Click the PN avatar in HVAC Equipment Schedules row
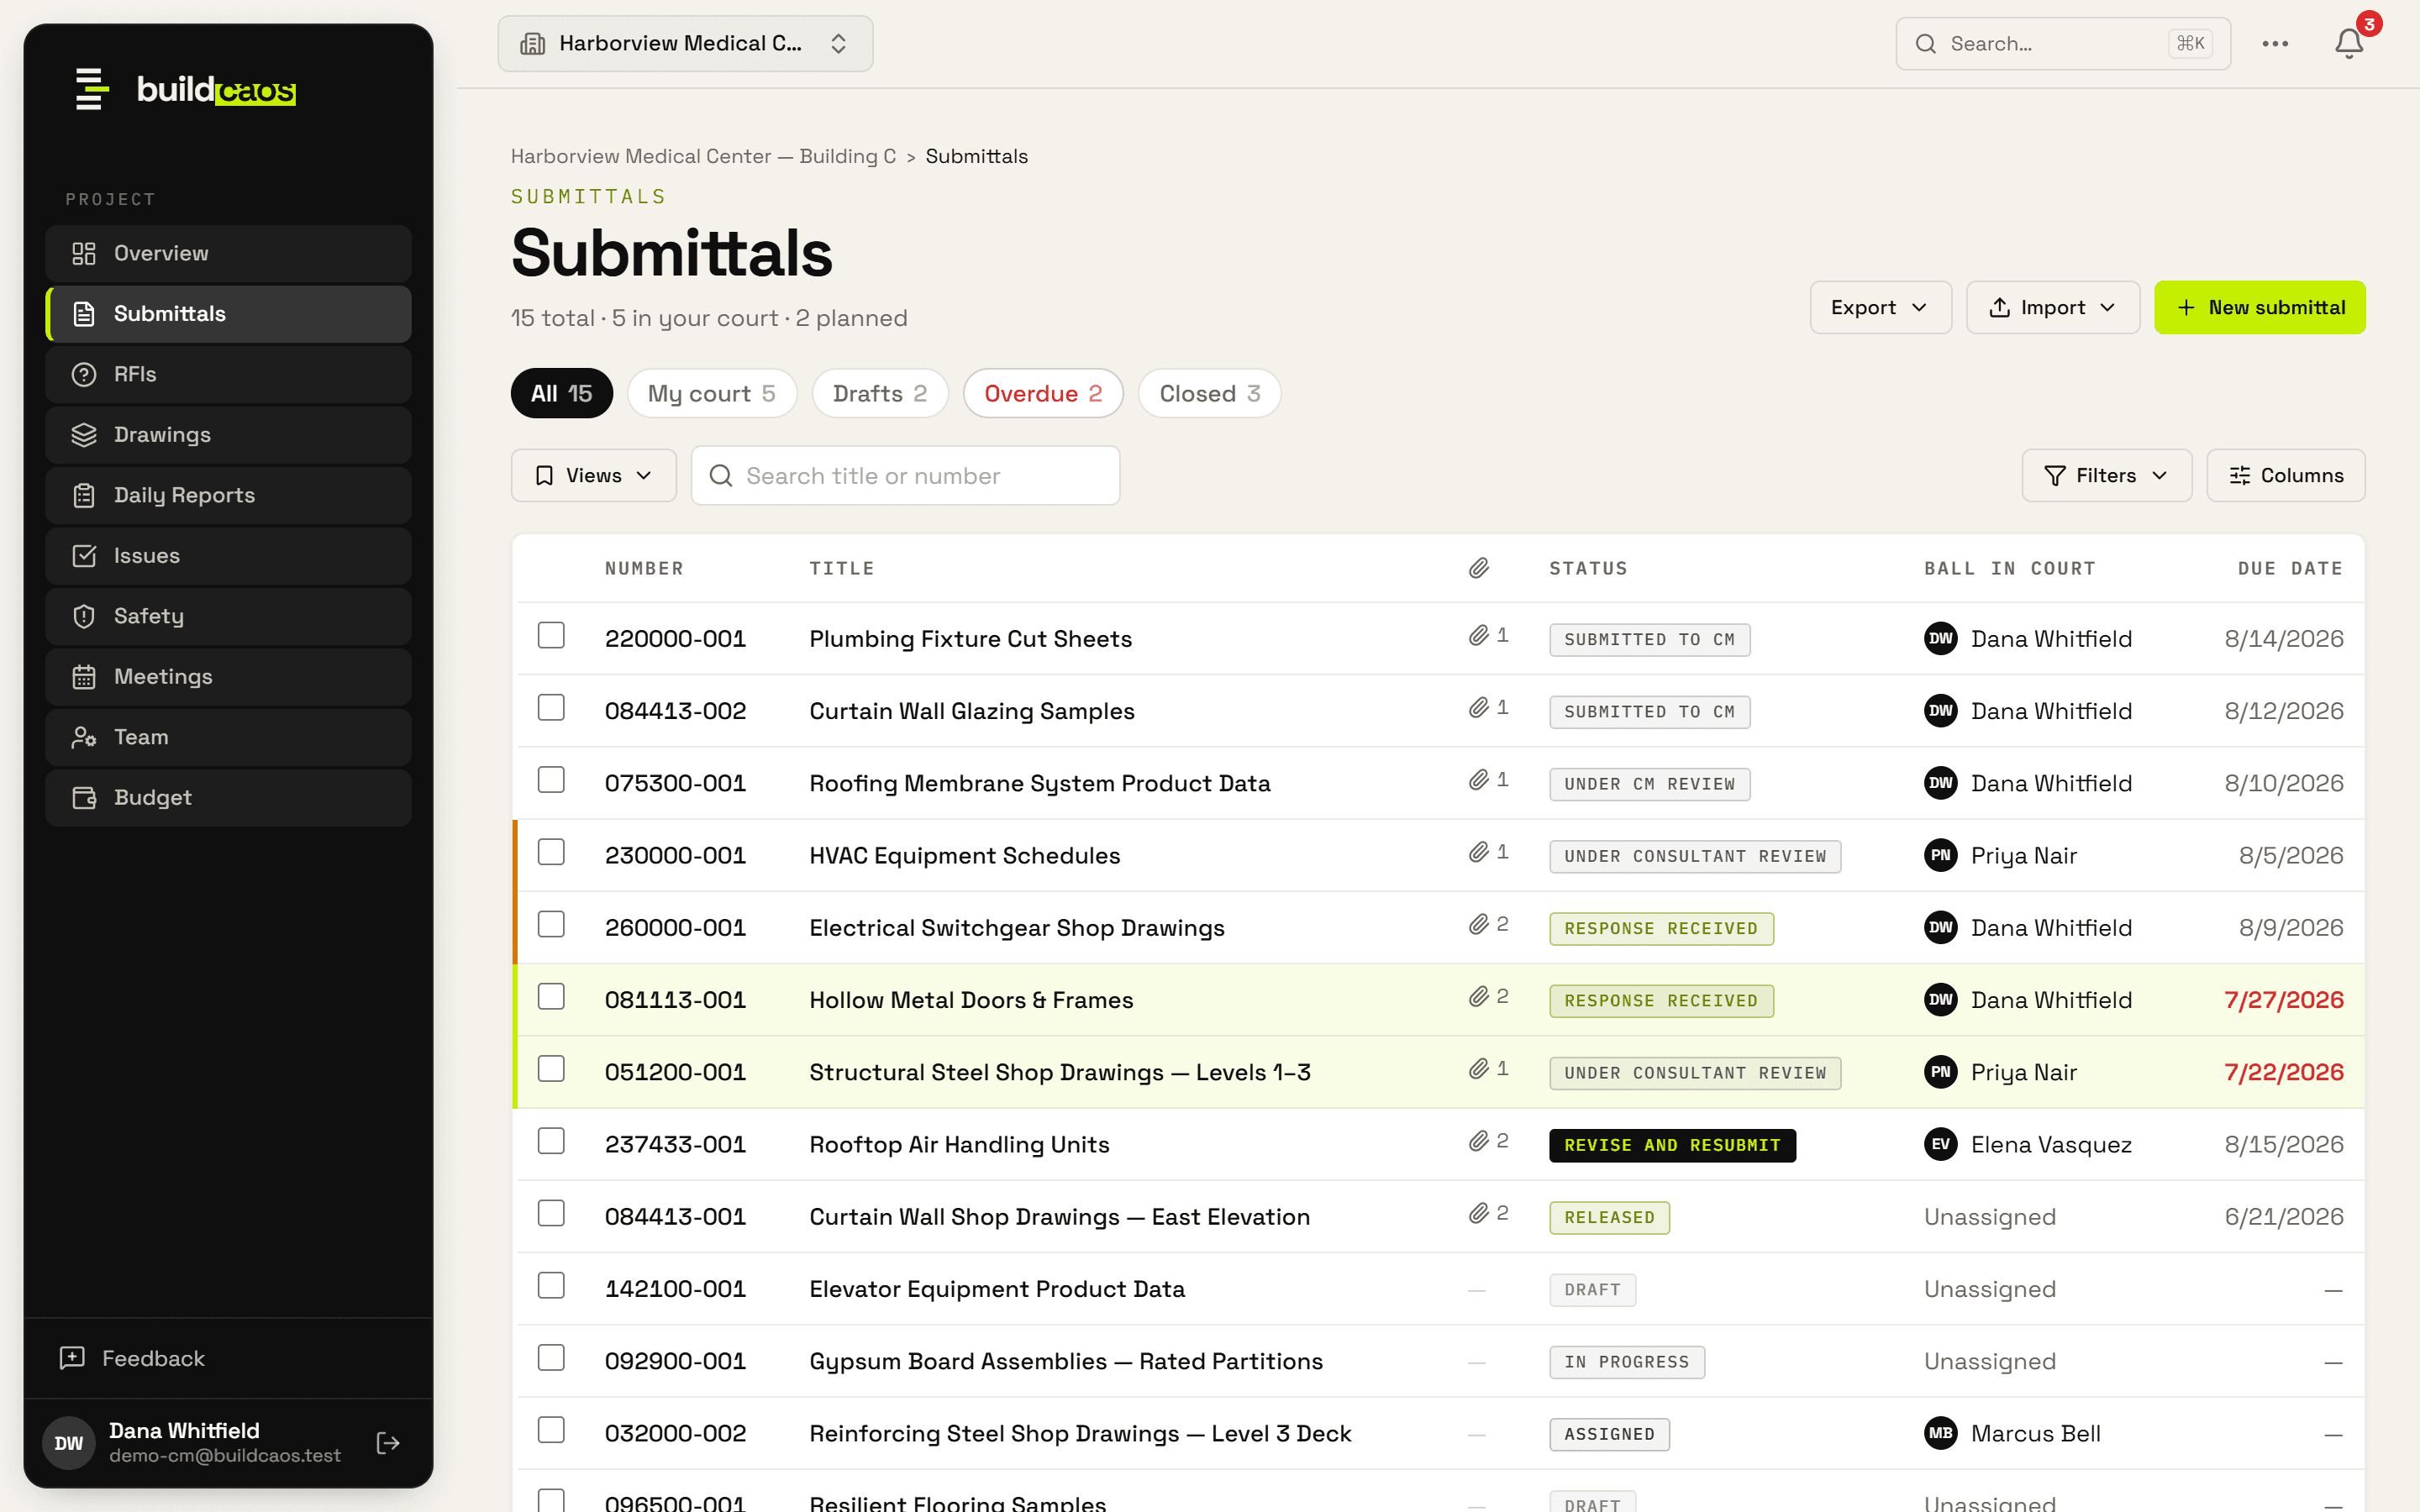Viewport: 2420px width, 1512px height. coord(1940,855)
